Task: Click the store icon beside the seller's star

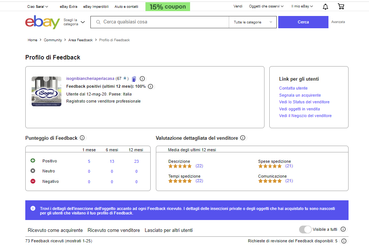Action: [x=134, y=79]
